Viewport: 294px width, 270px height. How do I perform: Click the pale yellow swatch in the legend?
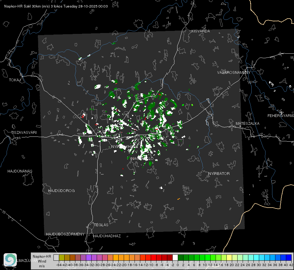[229, 257]
